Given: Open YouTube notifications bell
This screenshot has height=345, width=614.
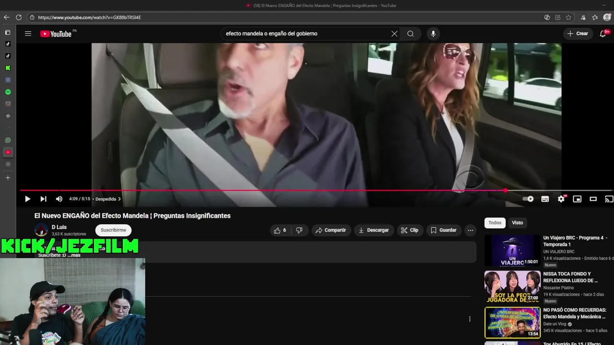Looking at the screenshot, I should 604,34.
